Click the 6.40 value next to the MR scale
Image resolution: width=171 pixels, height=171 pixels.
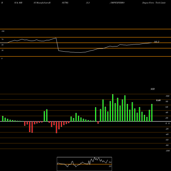coord(158,100)
